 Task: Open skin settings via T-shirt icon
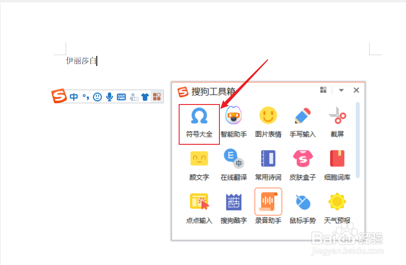pos(145,96)
